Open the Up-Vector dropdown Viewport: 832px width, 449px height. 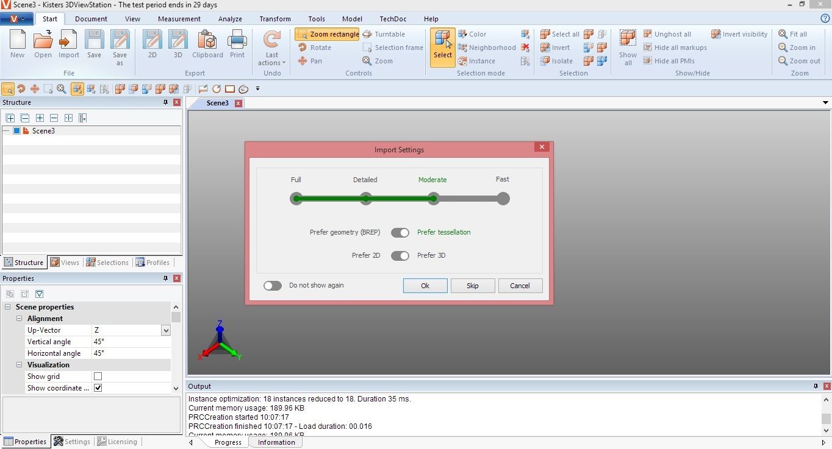pyautogui.click(x=165, y=330)
